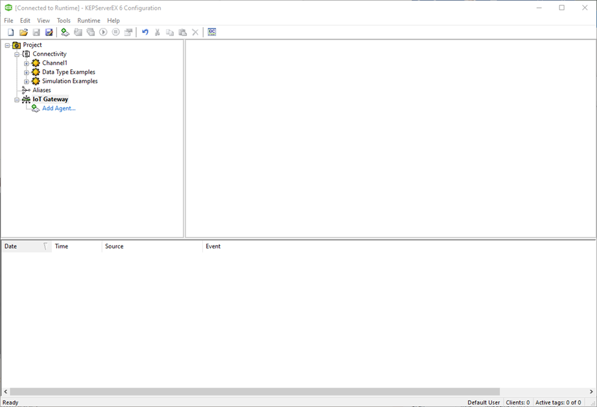Click the Cut scissors icon
The image size is (597, 407).
point(158,32)
